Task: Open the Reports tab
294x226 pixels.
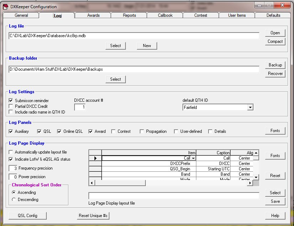Action: [129, 15]
